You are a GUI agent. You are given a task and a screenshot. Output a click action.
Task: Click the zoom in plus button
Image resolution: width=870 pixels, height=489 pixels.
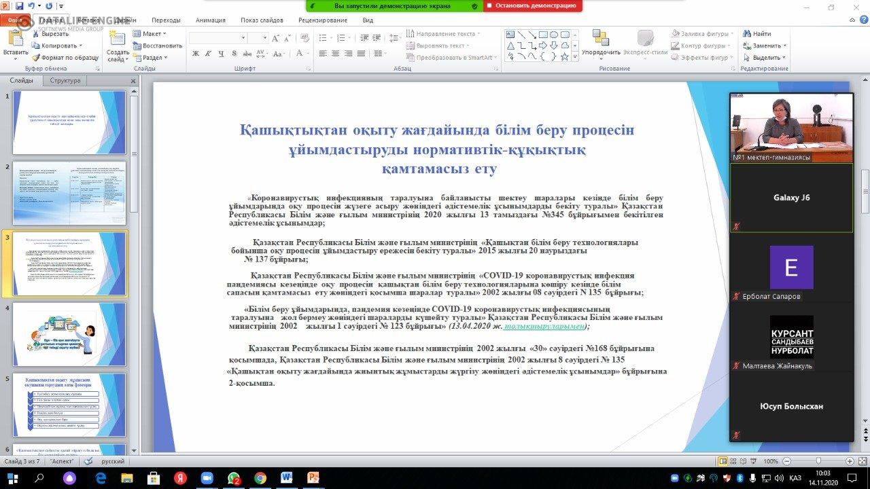click(x=849, y=461)
